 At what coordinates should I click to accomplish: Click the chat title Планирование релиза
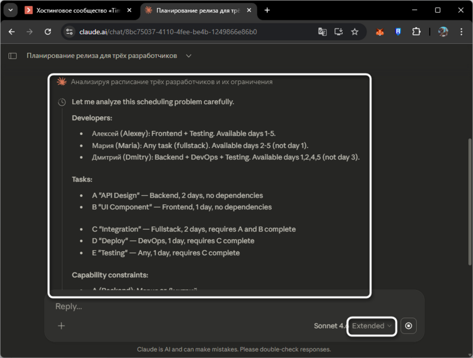coord(102,56)
